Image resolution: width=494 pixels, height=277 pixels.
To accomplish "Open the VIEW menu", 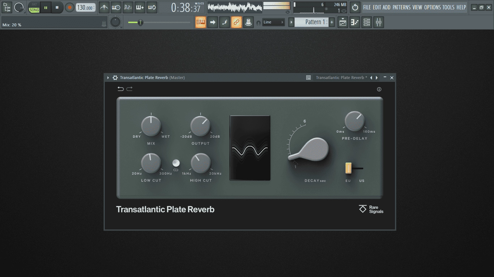I will (417, 7).
